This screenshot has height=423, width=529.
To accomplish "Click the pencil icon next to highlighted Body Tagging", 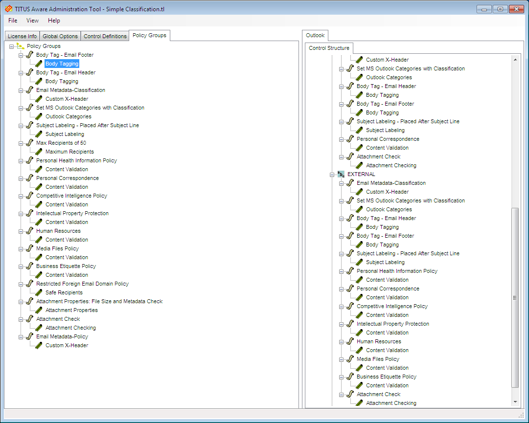I will coord(39,64).
